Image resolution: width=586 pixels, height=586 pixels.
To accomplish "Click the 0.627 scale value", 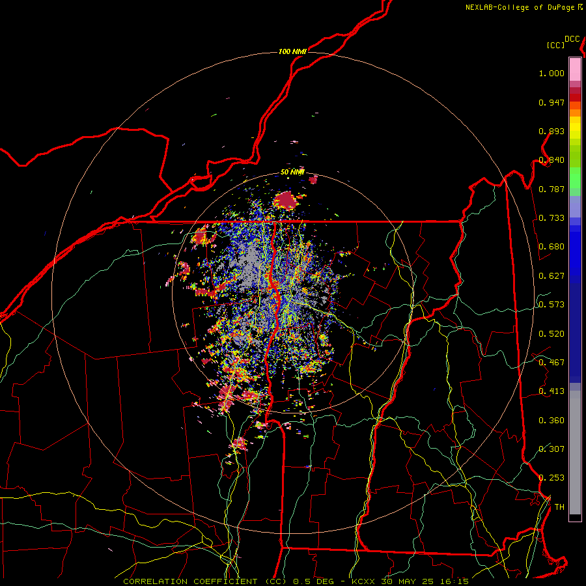I will pyautogui.click(x=551, y=276).
